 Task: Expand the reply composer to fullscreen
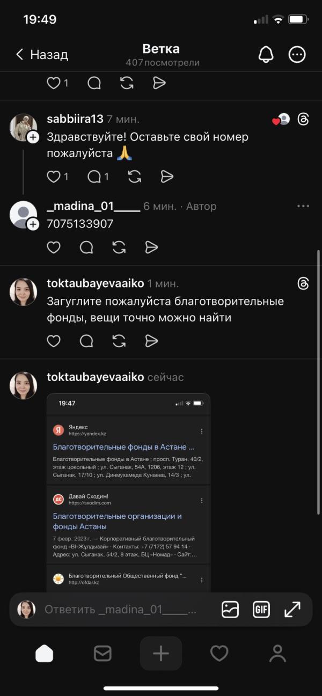tap(292, 610)
